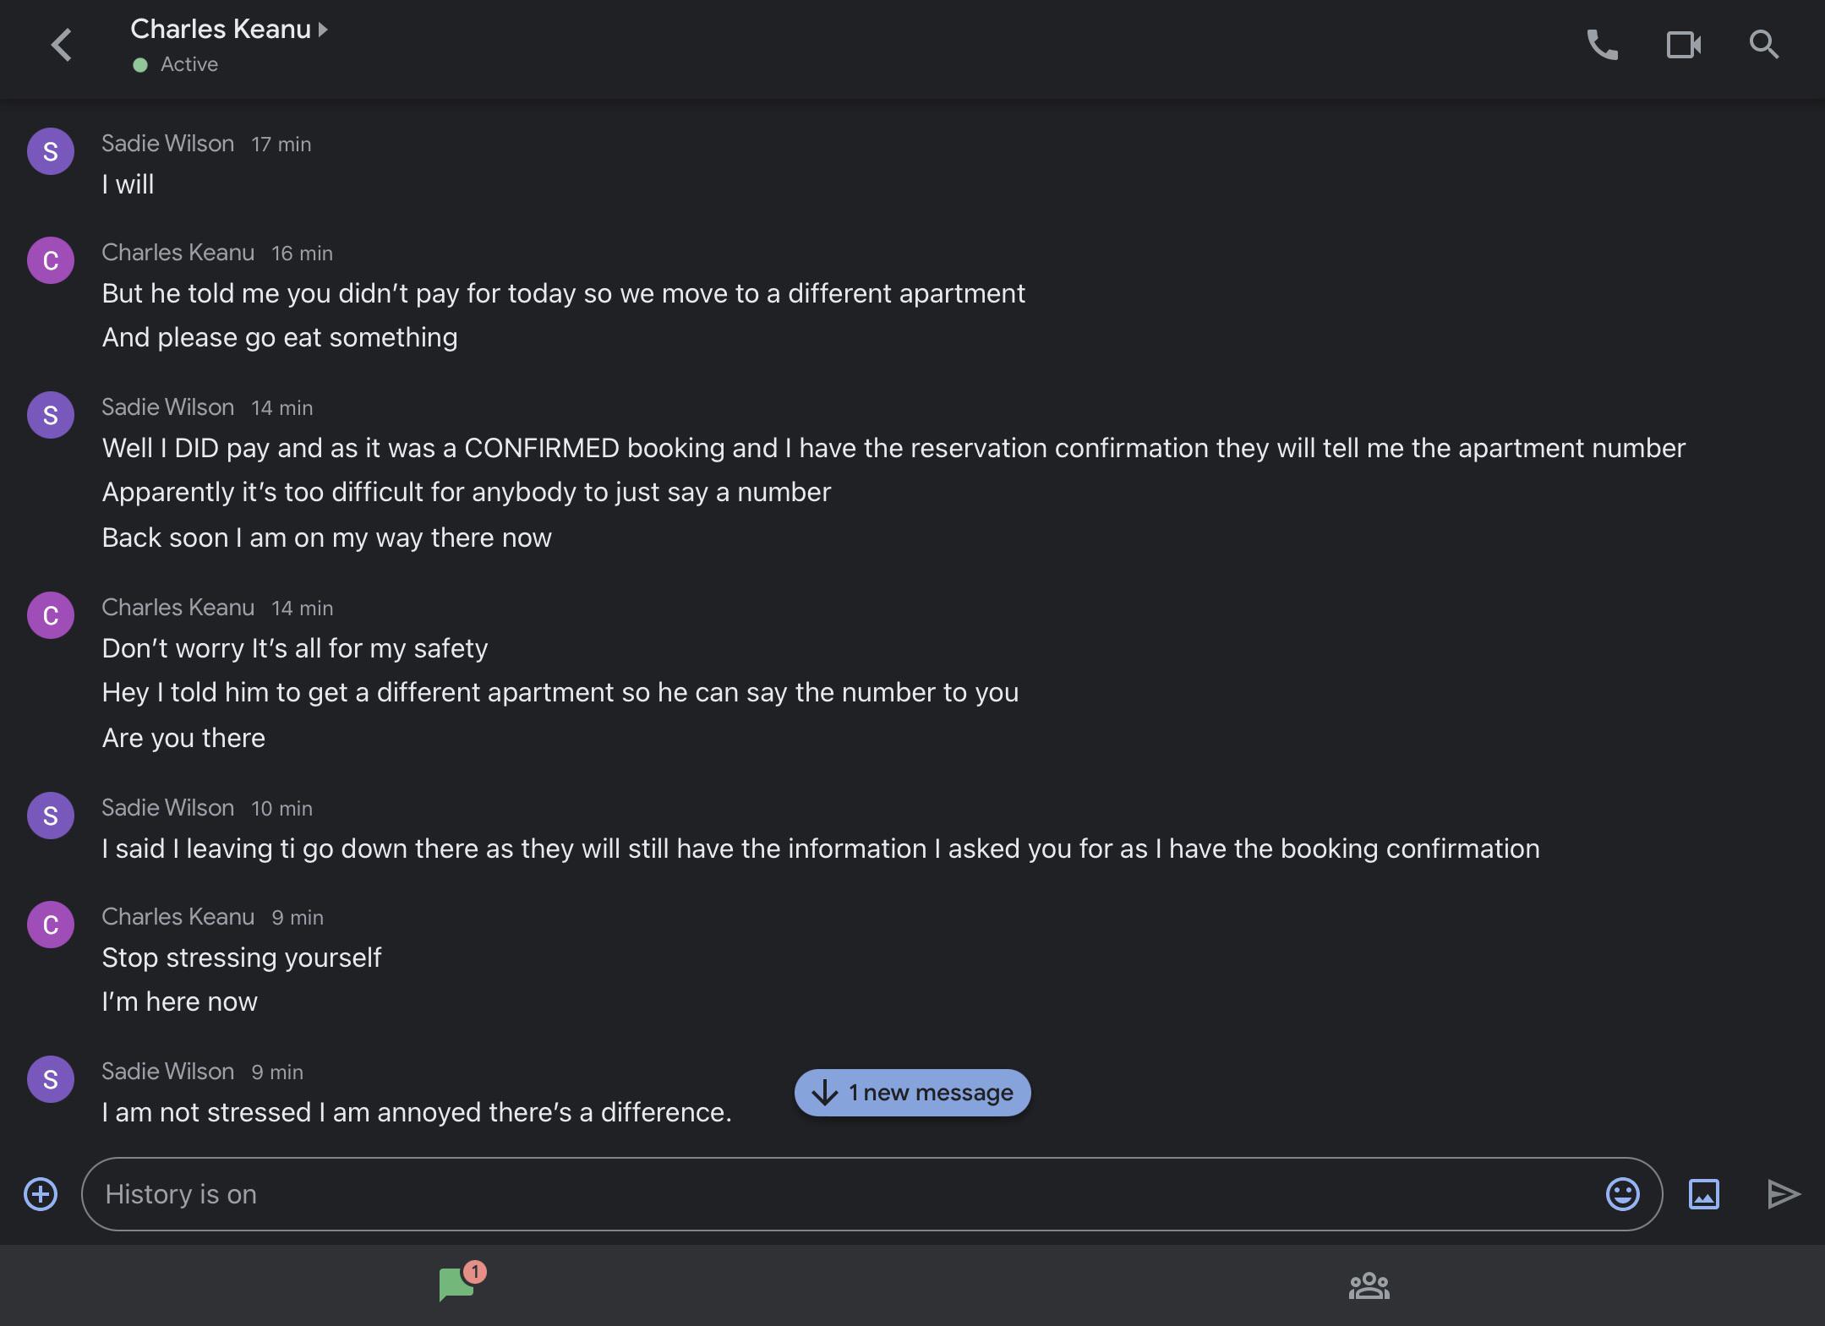Select the 'Stop stressing yourself' message

[242, 958]
